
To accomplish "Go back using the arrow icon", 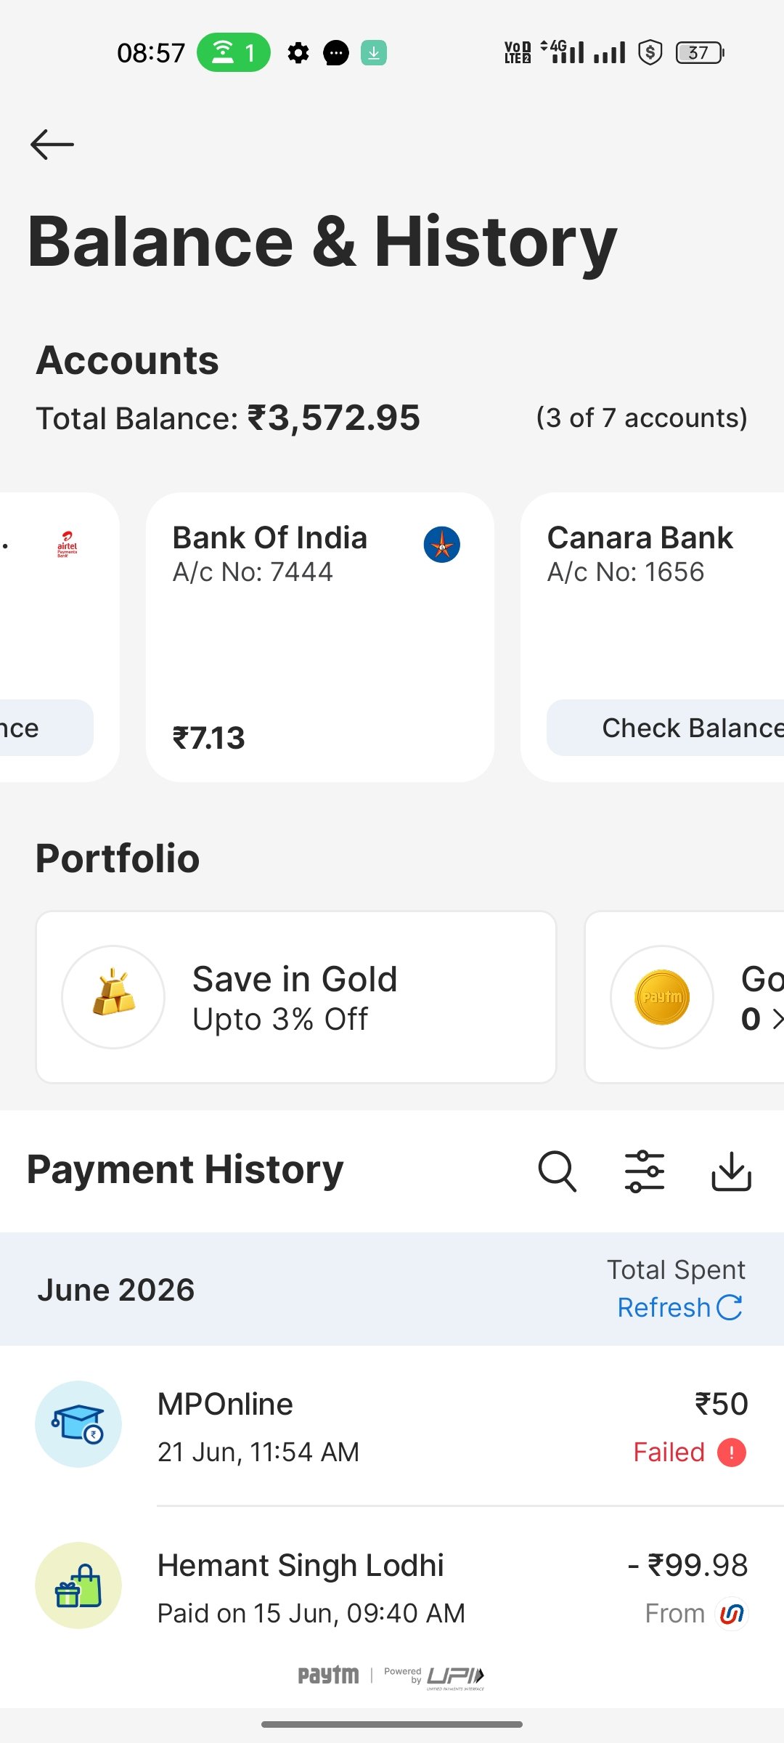I will (x=52, y=145).
